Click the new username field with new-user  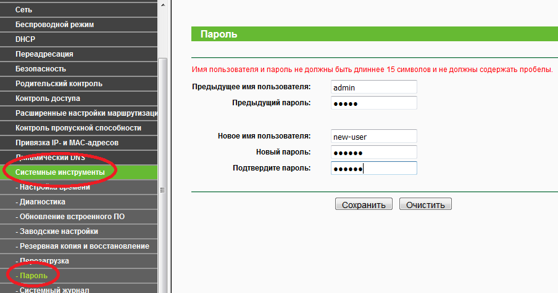373,136
